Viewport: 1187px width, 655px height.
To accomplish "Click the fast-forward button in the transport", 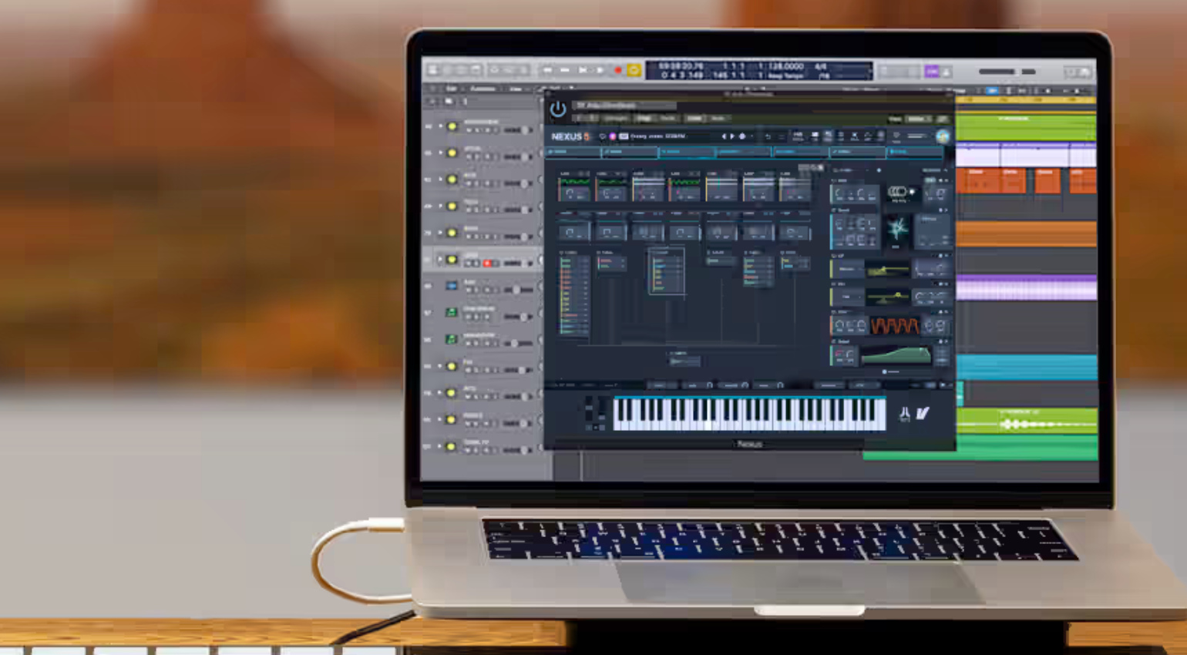I will coord(564,70).
